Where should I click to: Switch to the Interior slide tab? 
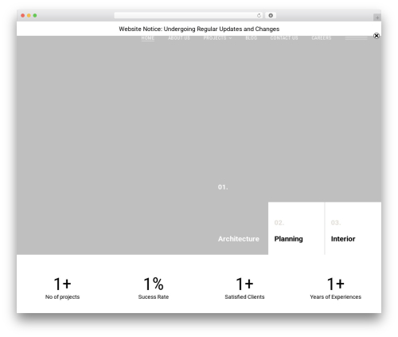click(353, 229)
